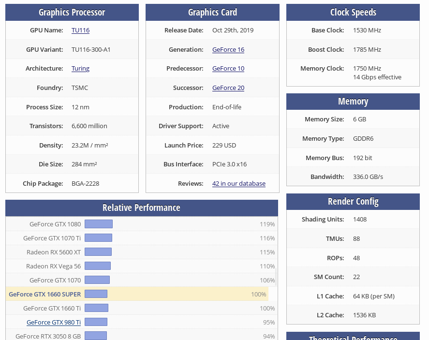Select the End-of-life production value
This screenshot has height=340, width=429.
click(227, 107)
